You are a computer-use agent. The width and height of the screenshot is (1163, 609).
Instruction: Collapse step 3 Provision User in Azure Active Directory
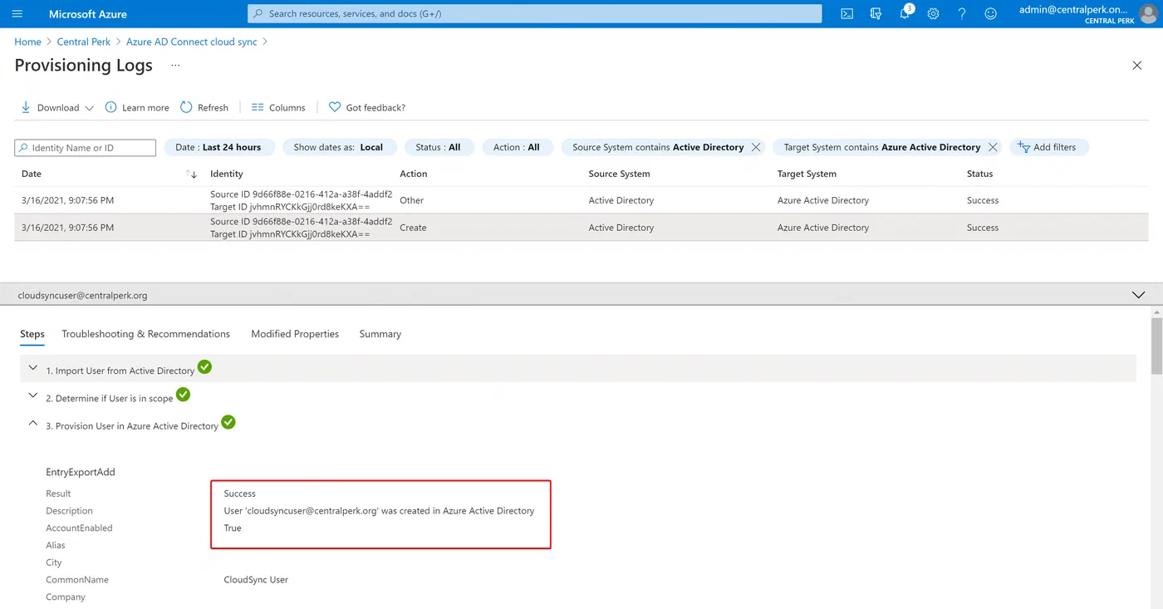point(33,423)
